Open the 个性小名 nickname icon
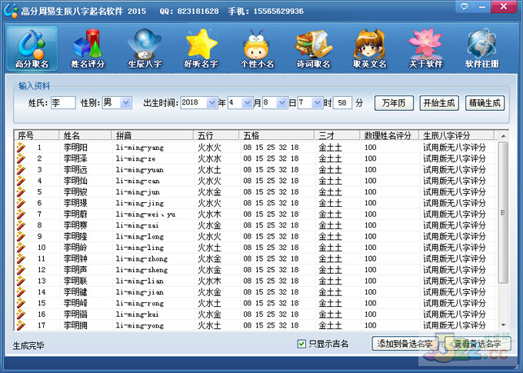Screen dimensions: 523x373 [x=257, y=48]
